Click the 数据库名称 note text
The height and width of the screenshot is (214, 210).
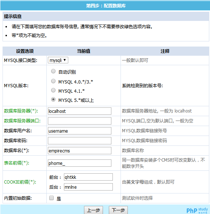(133, 151)
